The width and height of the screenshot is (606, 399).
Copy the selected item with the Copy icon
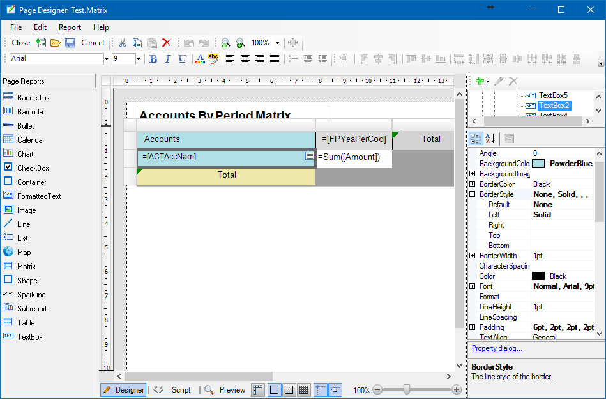(x=137, y=43)
